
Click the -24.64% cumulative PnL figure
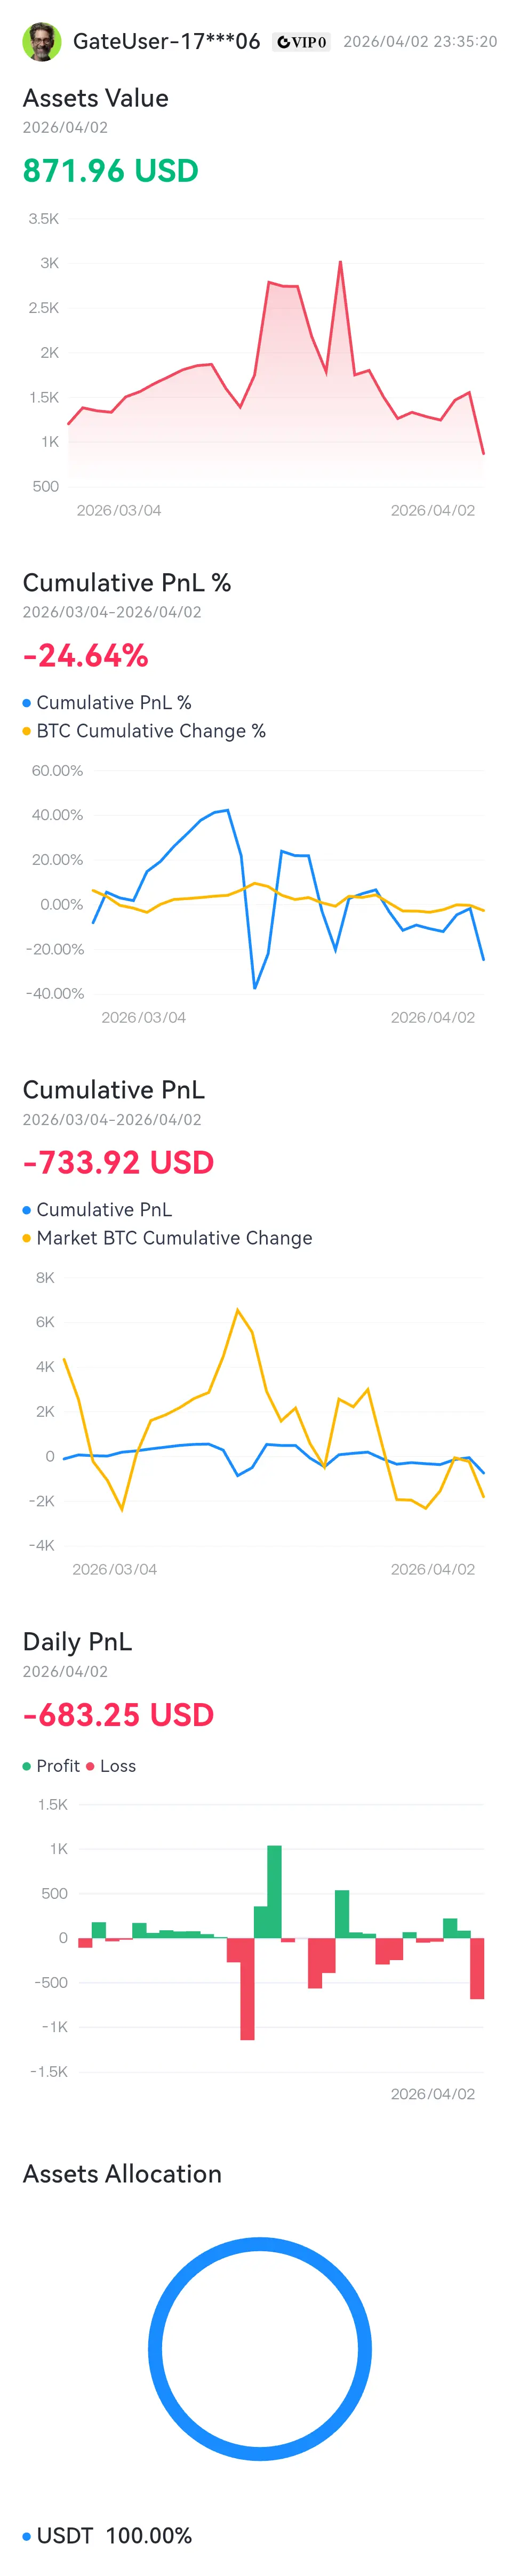pos(86,656)
